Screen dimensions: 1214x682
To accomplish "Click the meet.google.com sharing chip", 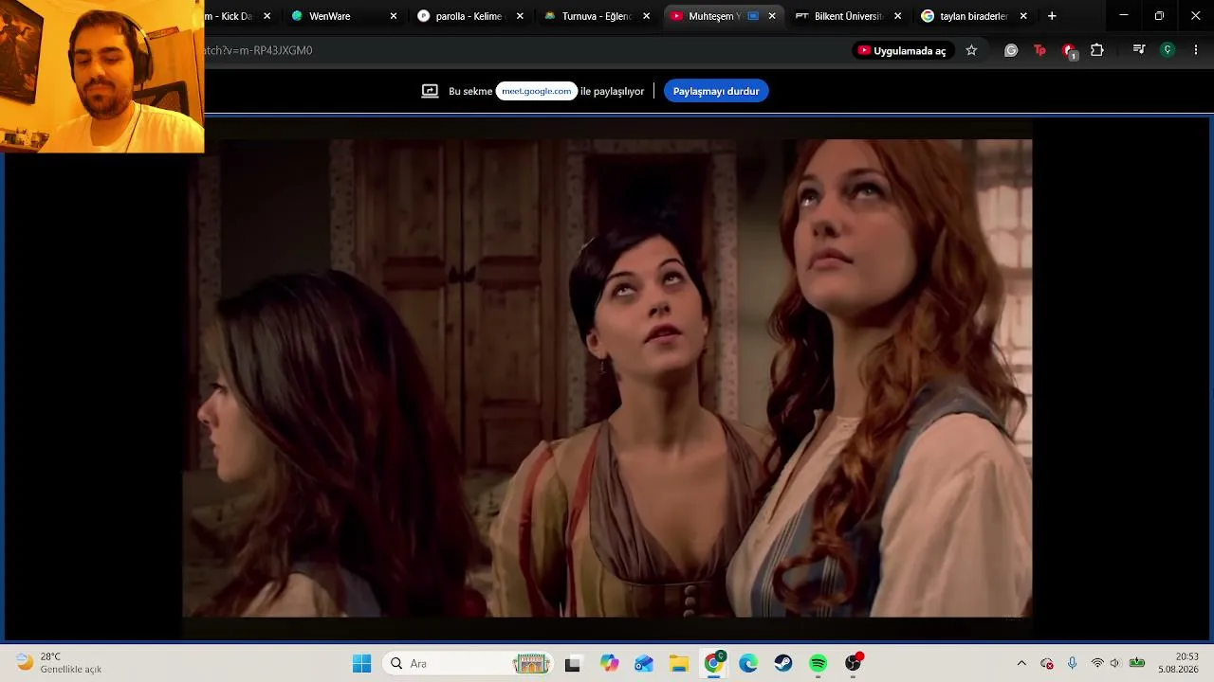I will coord(537,91).
